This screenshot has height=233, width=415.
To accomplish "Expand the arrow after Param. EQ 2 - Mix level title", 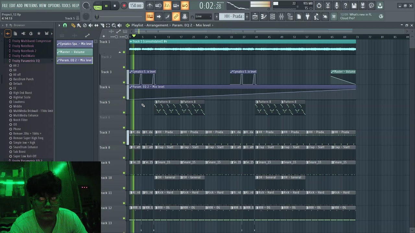I will click(213, 25).
